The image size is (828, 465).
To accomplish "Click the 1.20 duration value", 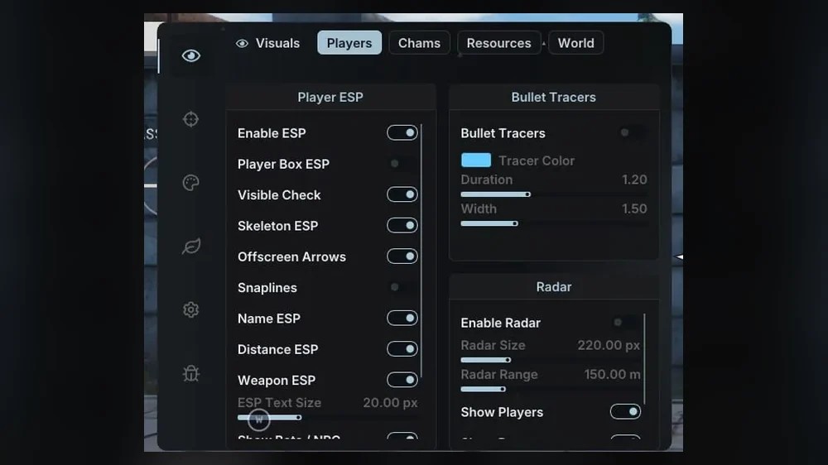I will (634, 180).
